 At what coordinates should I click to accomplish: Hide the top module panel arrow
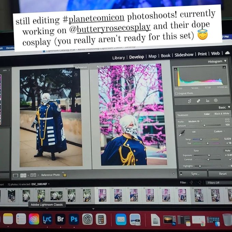tap(89, 53)
